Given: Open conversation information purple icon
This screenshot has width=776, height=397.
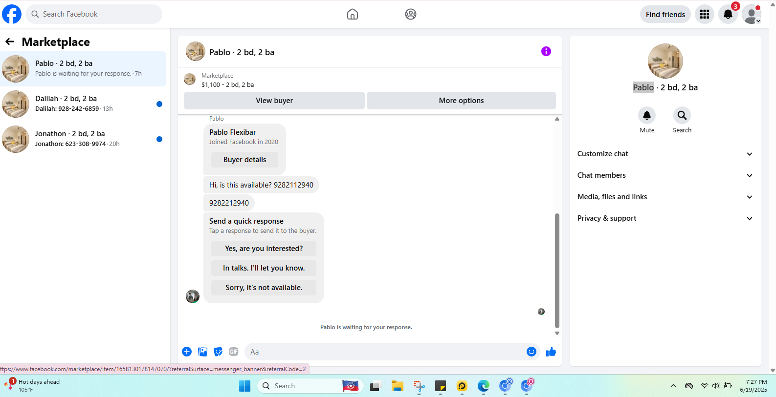Looking at the screenshot, I should (x=546, y=51).
